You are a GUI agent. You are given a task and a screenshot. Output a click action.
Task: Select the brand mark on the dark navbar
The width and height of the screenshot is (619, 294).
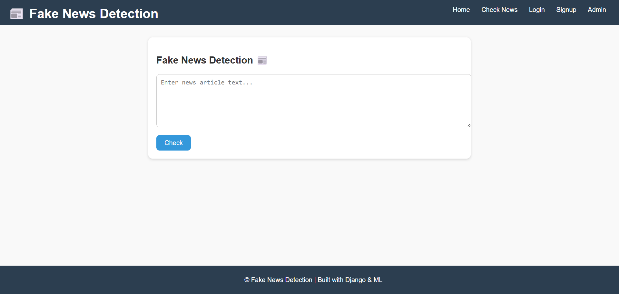[x=16, y=14]
